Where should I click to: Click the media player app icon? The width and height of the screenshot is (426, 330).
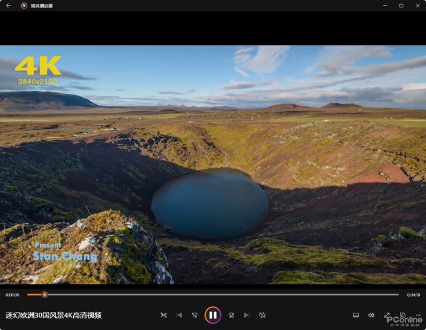(x=24, y=6)
